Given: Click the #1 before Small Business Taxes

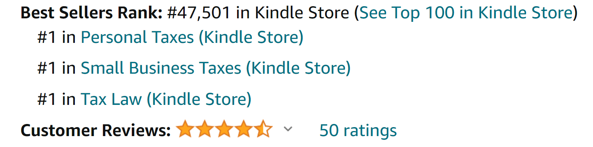Looking at the screenshot, I should (x=47, y=68).
